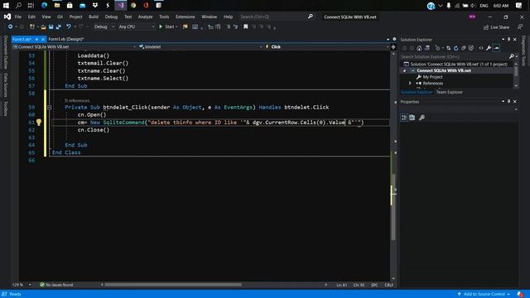Toggle pin on Properties panel
530x298 pixels.
tap(508, 101)
